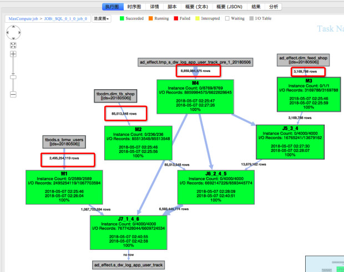Screen dimensions: 344x272
Task: Click the orange Running legend swatch
Action: click(151, 18)
